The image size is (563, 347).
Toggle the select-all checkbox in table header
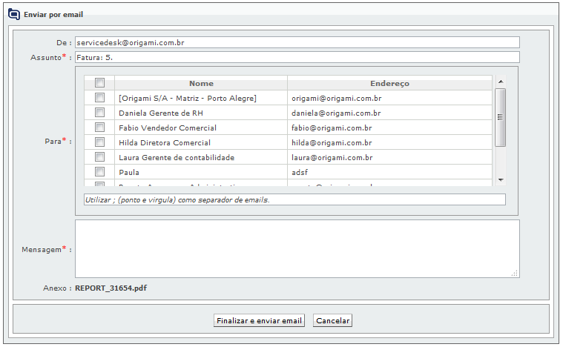(99, 83)
